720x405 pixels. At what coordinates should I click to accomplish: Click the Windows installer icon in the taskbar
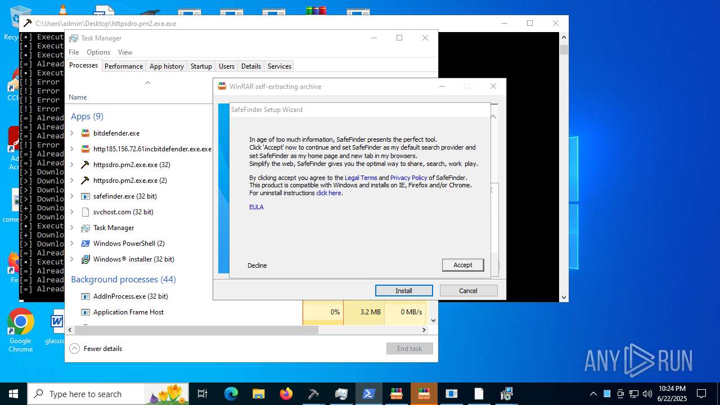point(506,394)
